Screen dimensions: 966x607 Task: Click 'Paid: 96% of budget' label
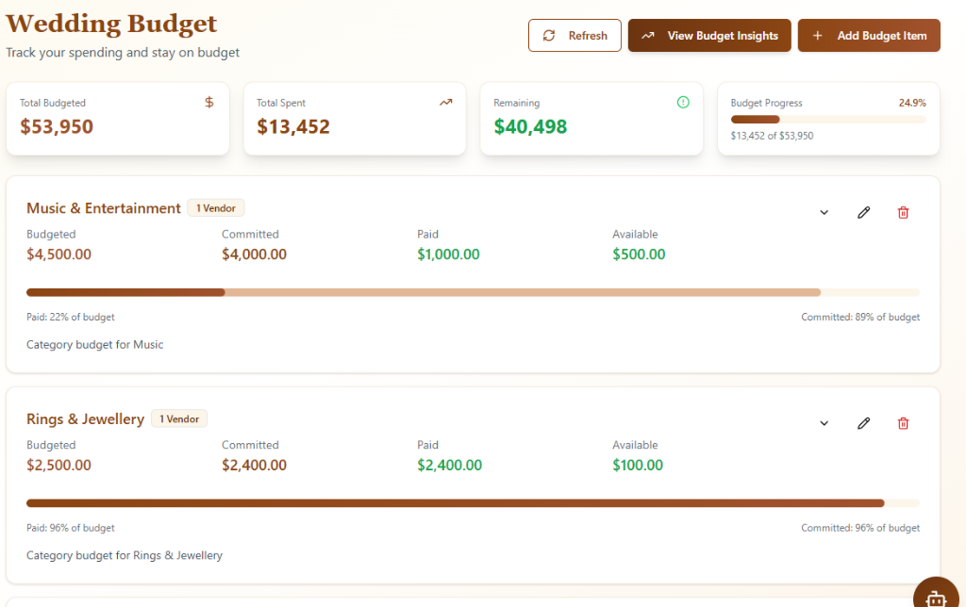[70, 528]
